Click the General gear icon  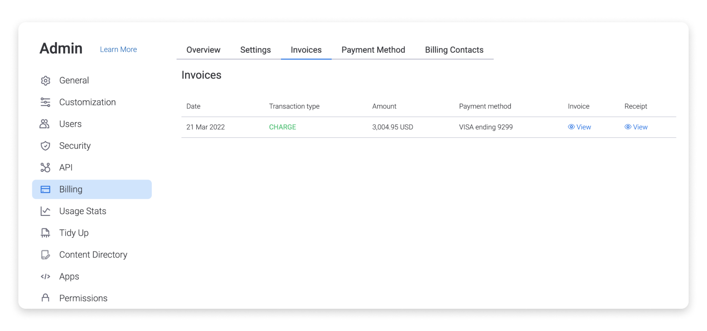pos(45,80)
